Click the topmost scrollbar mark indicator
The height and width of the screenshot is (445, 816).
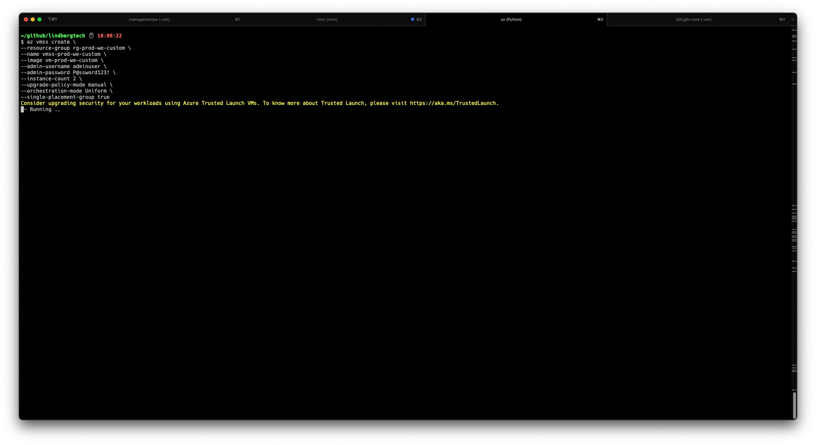(794, 30)
